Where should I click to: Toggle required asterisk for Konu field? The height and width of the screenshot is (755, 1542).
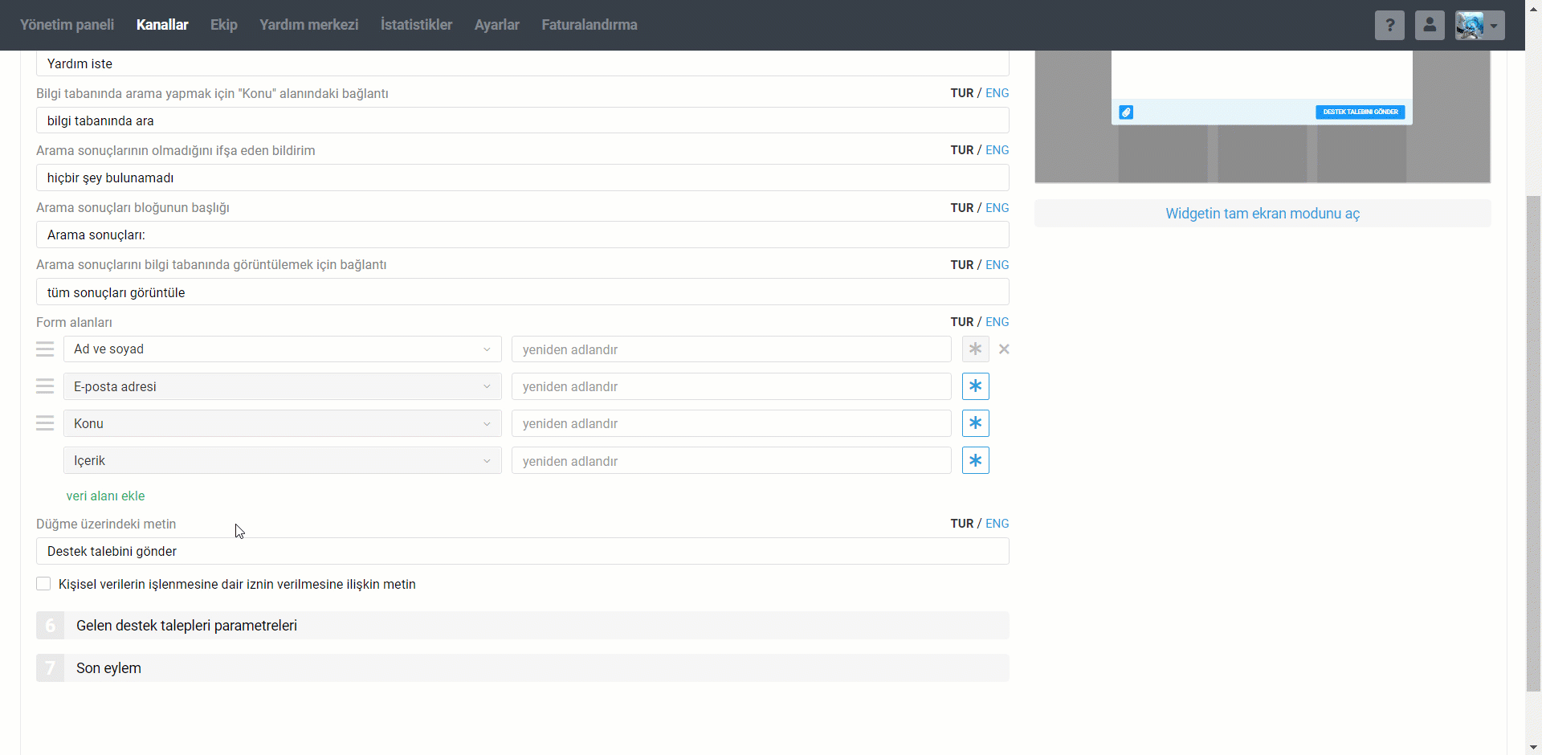click(975, 423)
